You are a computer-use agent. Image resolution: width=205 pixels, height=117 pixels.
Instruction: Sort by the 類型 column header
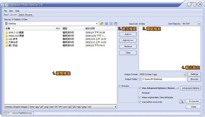[73, 28]
